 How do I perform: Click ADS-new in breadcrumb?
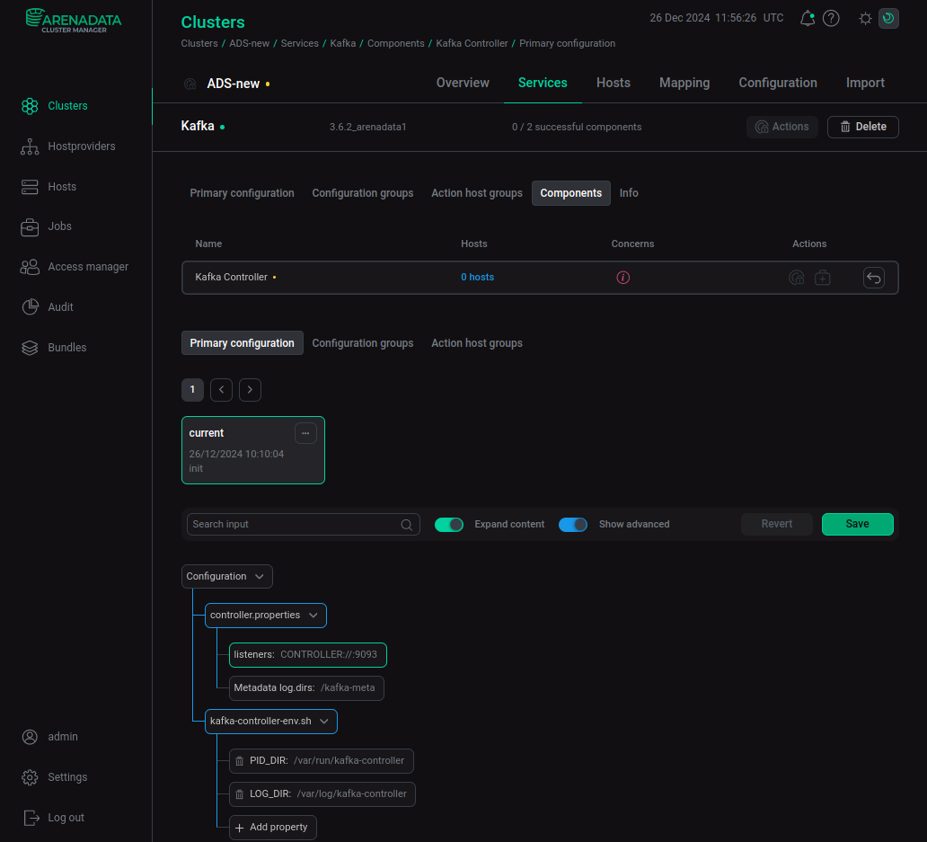point(249,44)
